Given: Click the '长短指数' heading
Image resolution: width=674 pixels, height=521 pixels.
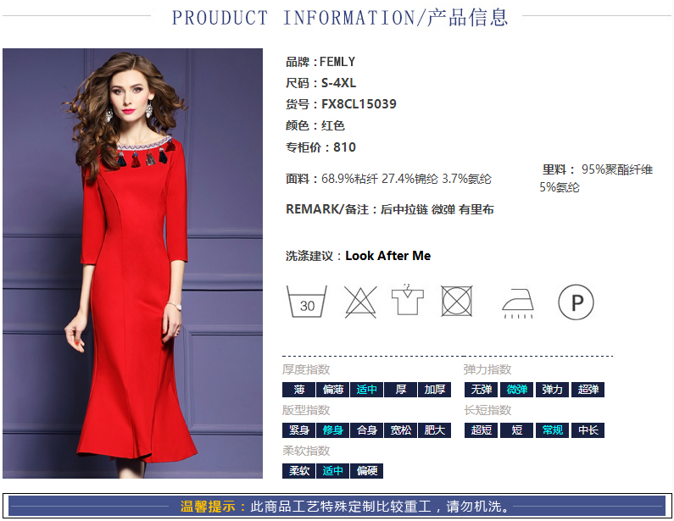Looking at the screenshot, I should [x=487, y=410].
